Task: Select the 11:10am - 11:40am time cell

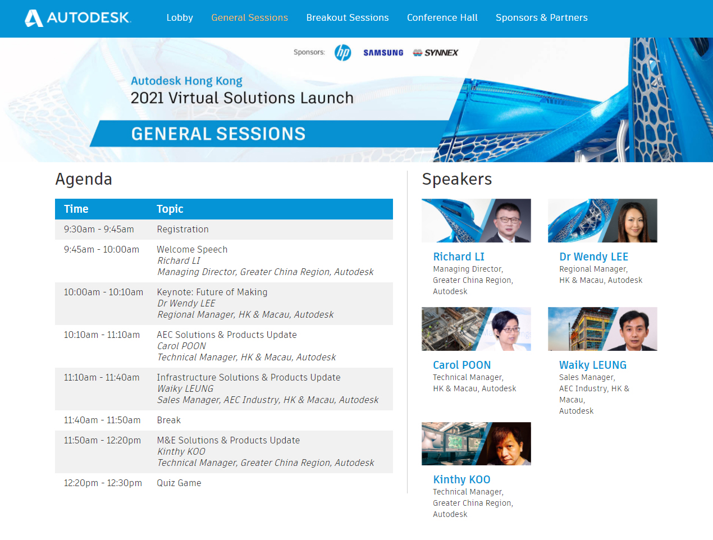Action: coord(102,377)
